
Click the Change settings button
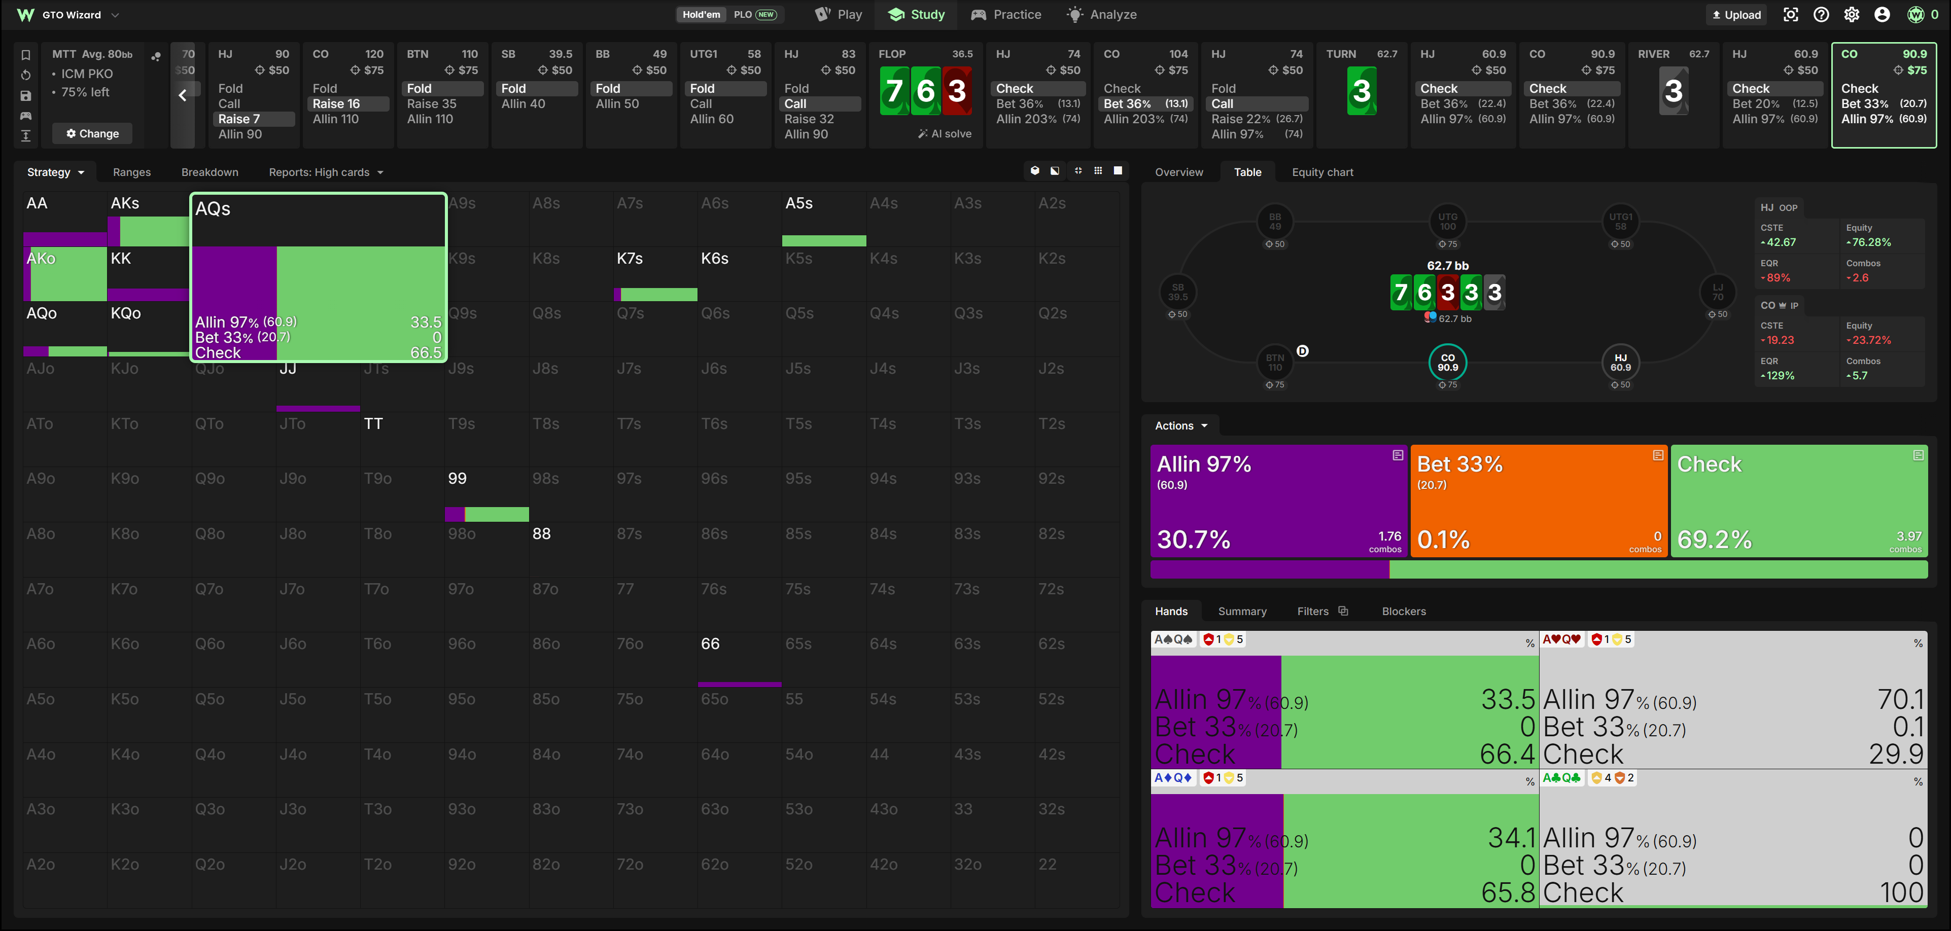[92, 133]
